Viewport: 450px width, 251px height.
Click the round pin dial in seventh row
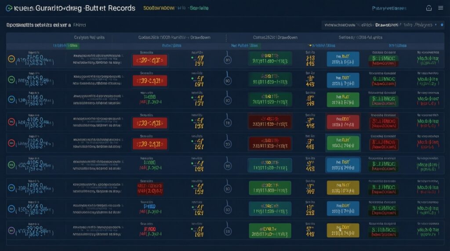[228, 189]
